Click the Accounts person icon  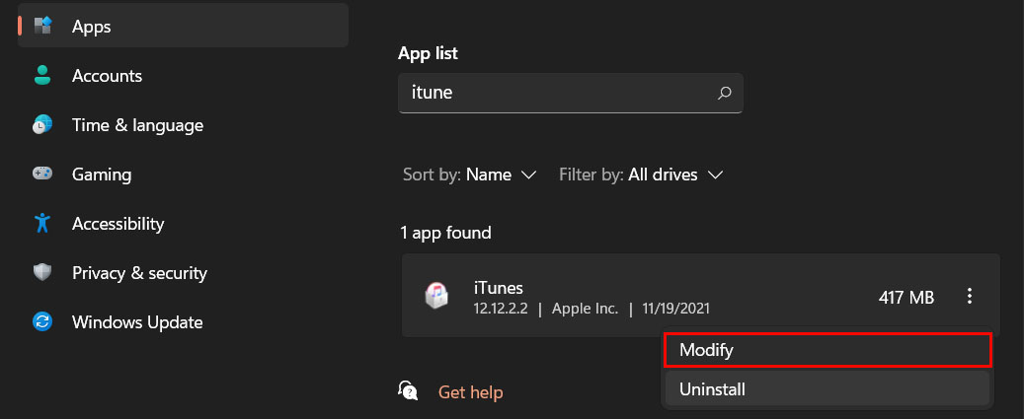pyautogui.click(x=42, y=76)
